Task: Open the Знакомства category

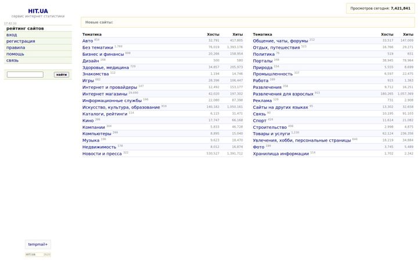Action: [95, 74]
